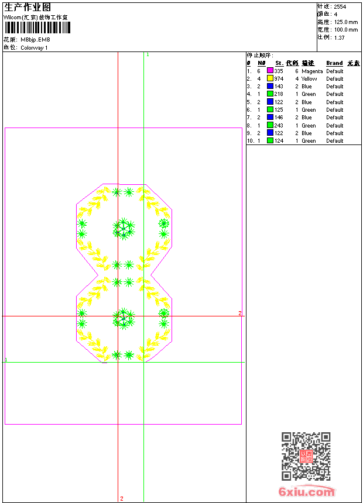Click the 生产作业图 title heading
The width and height of the screenshot is (363, 503).
28,7
